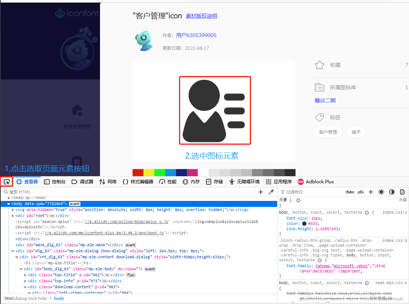Screen dimensions: 409x304
Task: Expand the svg element node in inspector
Action: 13,210
